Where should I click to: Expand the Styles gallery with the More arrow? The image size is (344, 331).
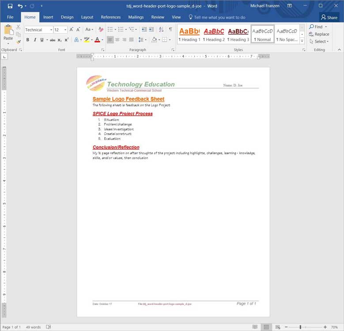tap(302, 41)
